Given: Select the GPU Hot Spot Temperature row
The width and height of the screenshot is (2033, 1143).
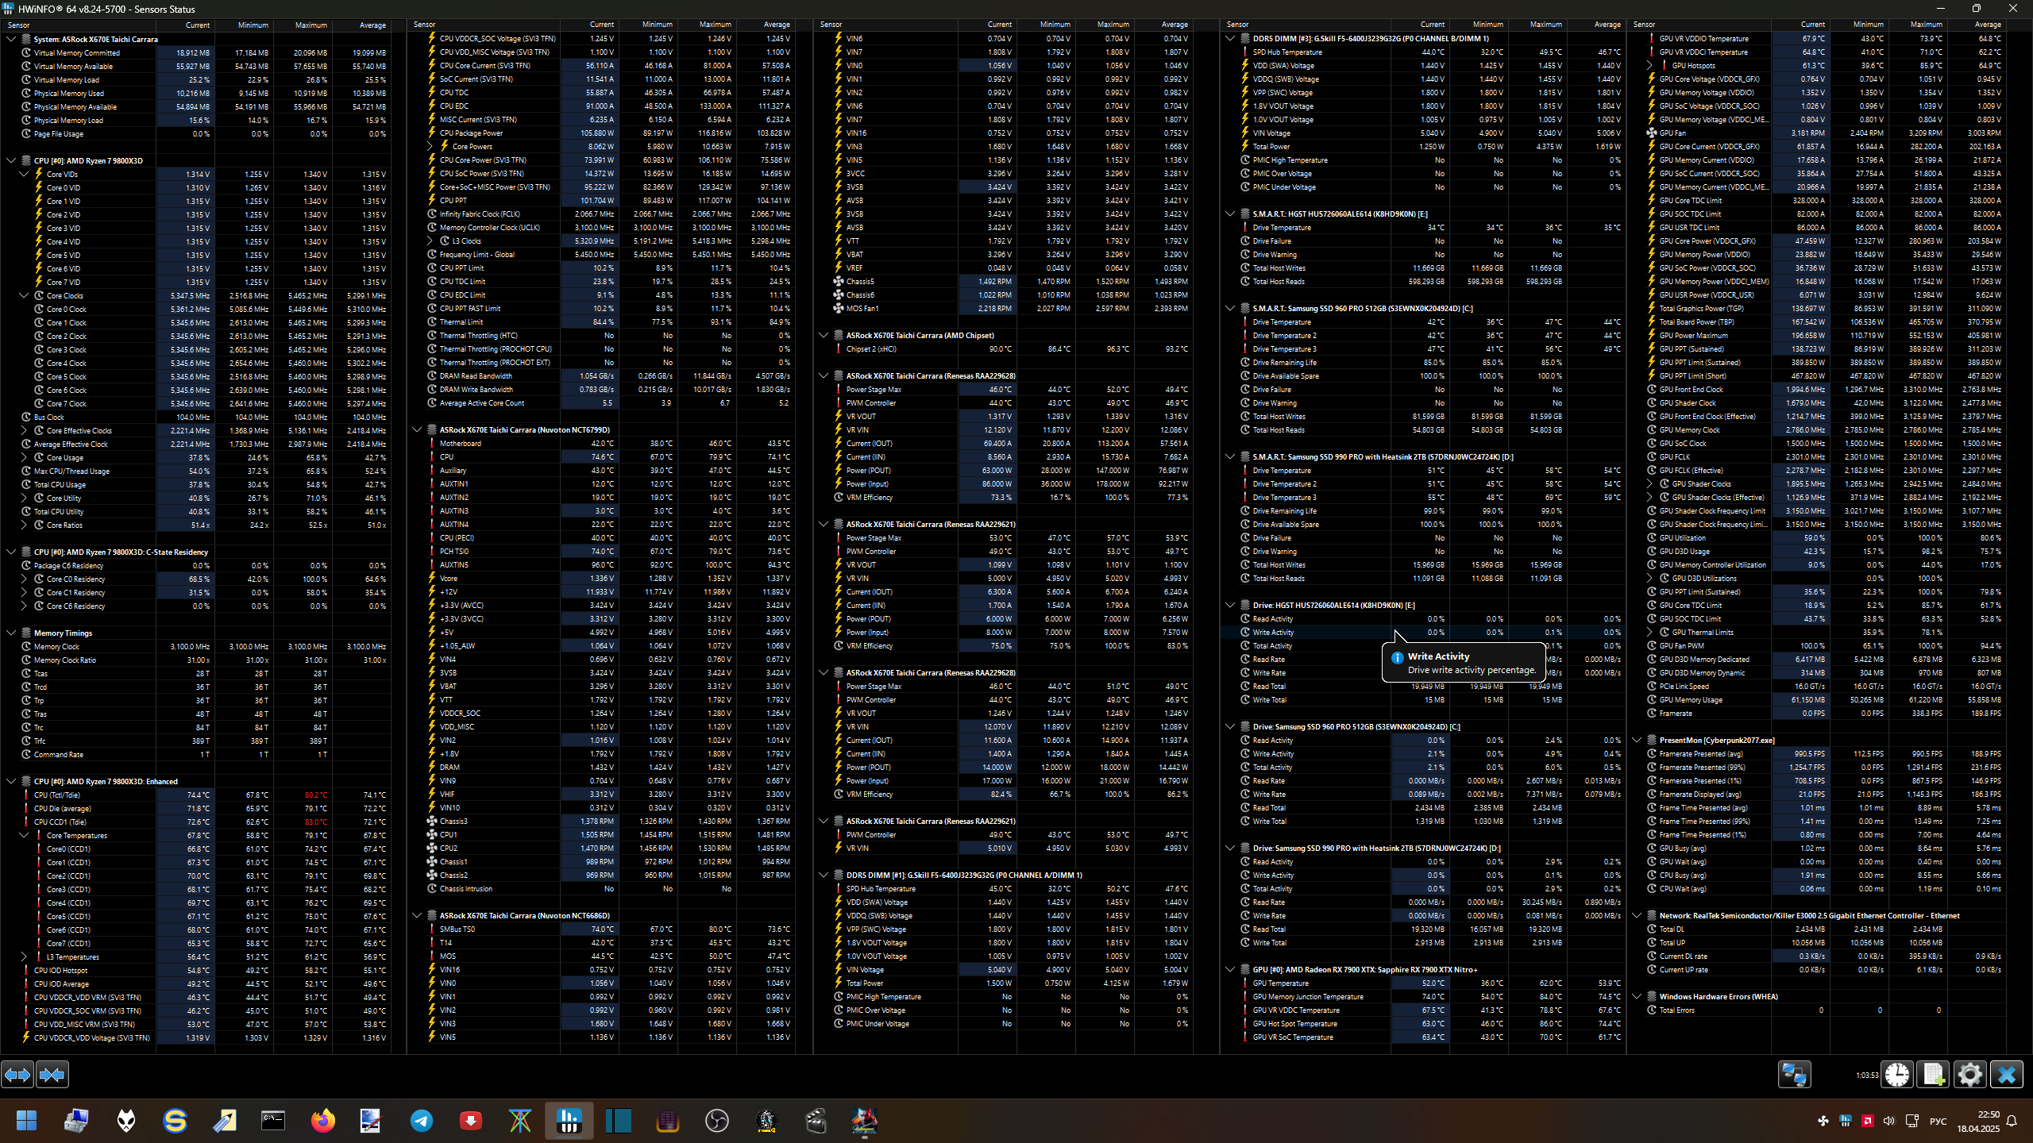Looking at the screenshot, I should (1294, 1024).
